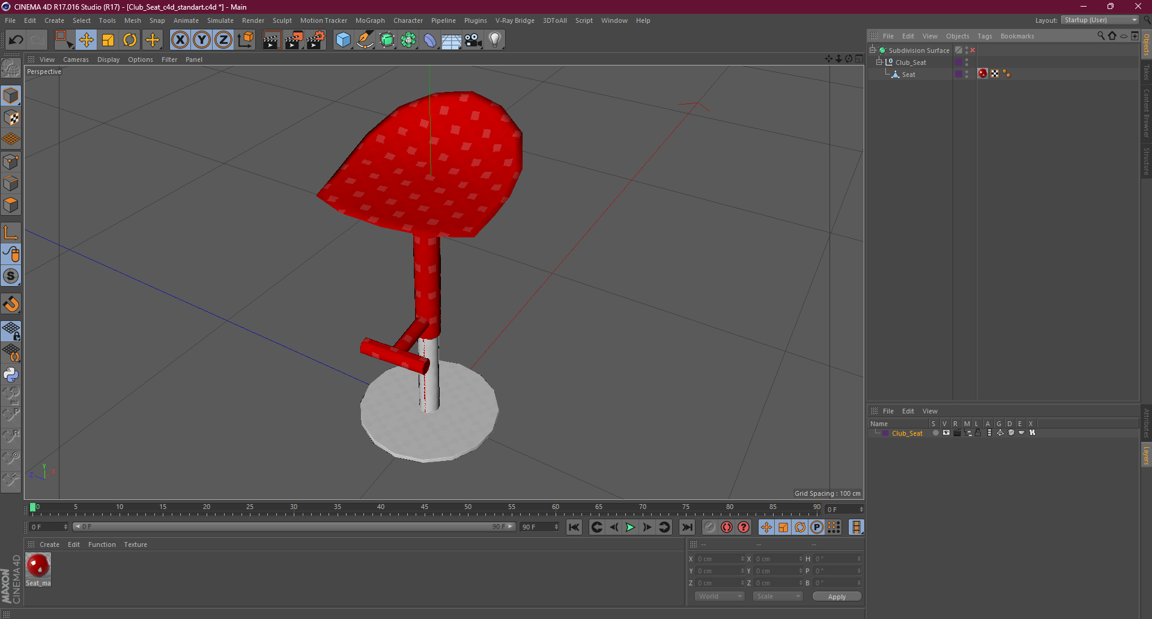Select the Seat_mat material thumbnail
The width and height of the screenshot is (1152, 619).
click(38, 566)
